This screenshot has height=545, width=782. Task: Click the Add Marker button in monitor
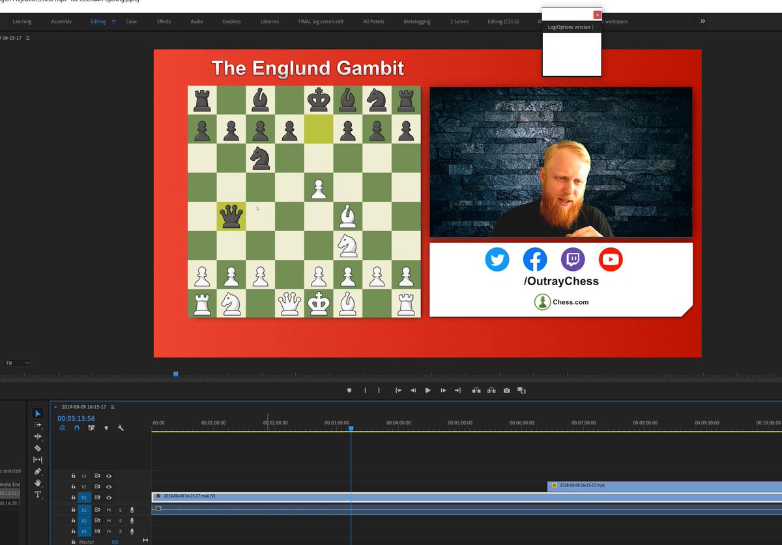coord(349,390)
